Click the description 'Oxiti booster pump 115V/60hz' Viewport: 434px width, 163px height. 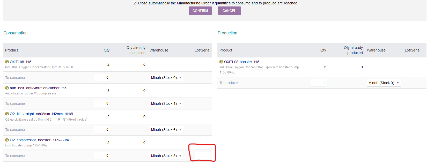point(26,145)
